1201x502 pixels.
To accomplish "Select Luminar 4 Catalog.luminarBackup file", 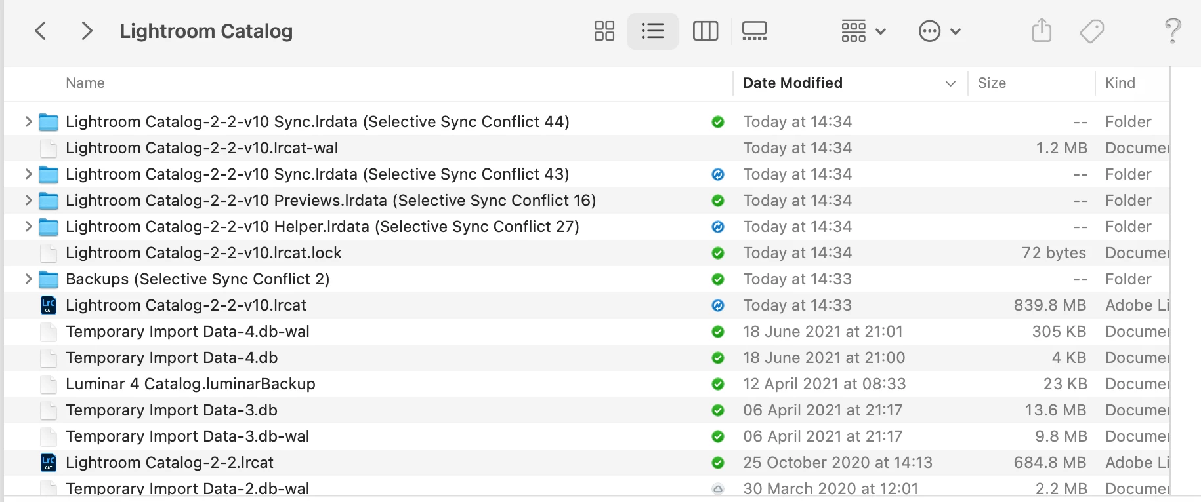I will point(190,384).
